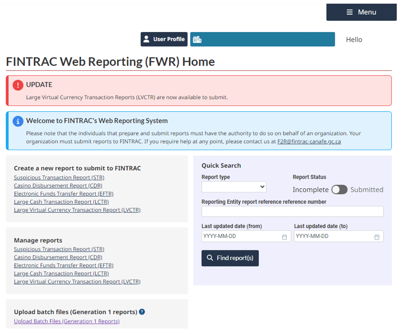The height and width of the screenshot is (333, 401).
Task: Click the Last updated date (to) field
Action: coord(338,236)
